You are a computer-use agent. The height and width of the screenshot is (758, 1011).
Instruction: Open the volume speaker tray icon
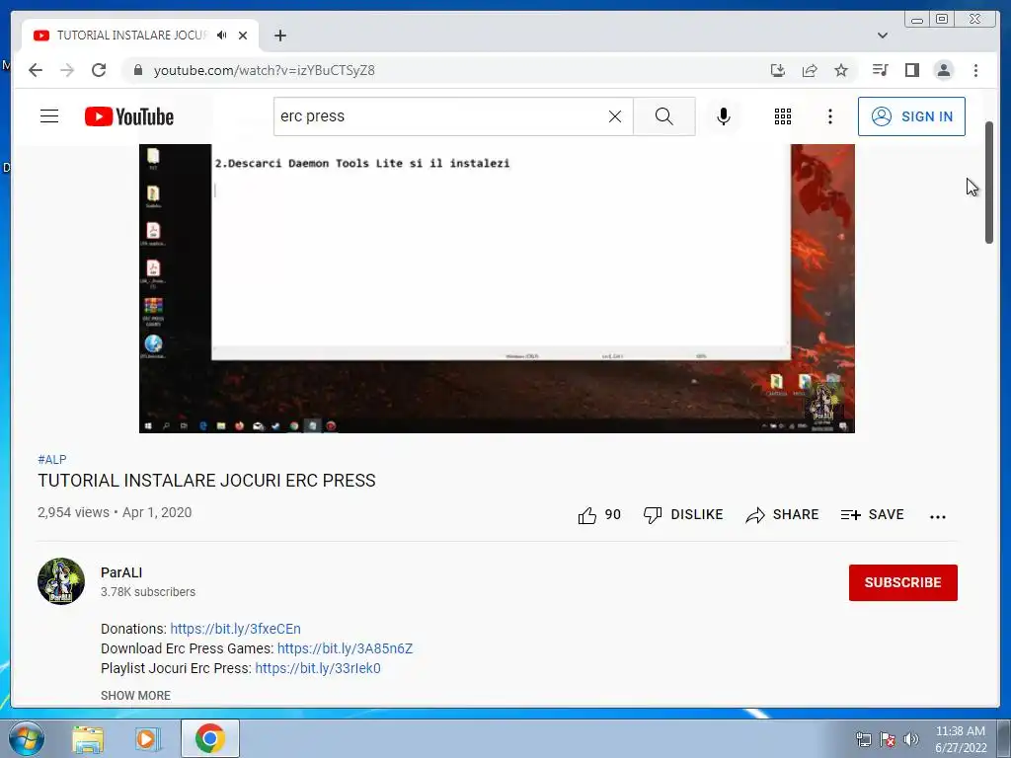[x=911, y=739]
